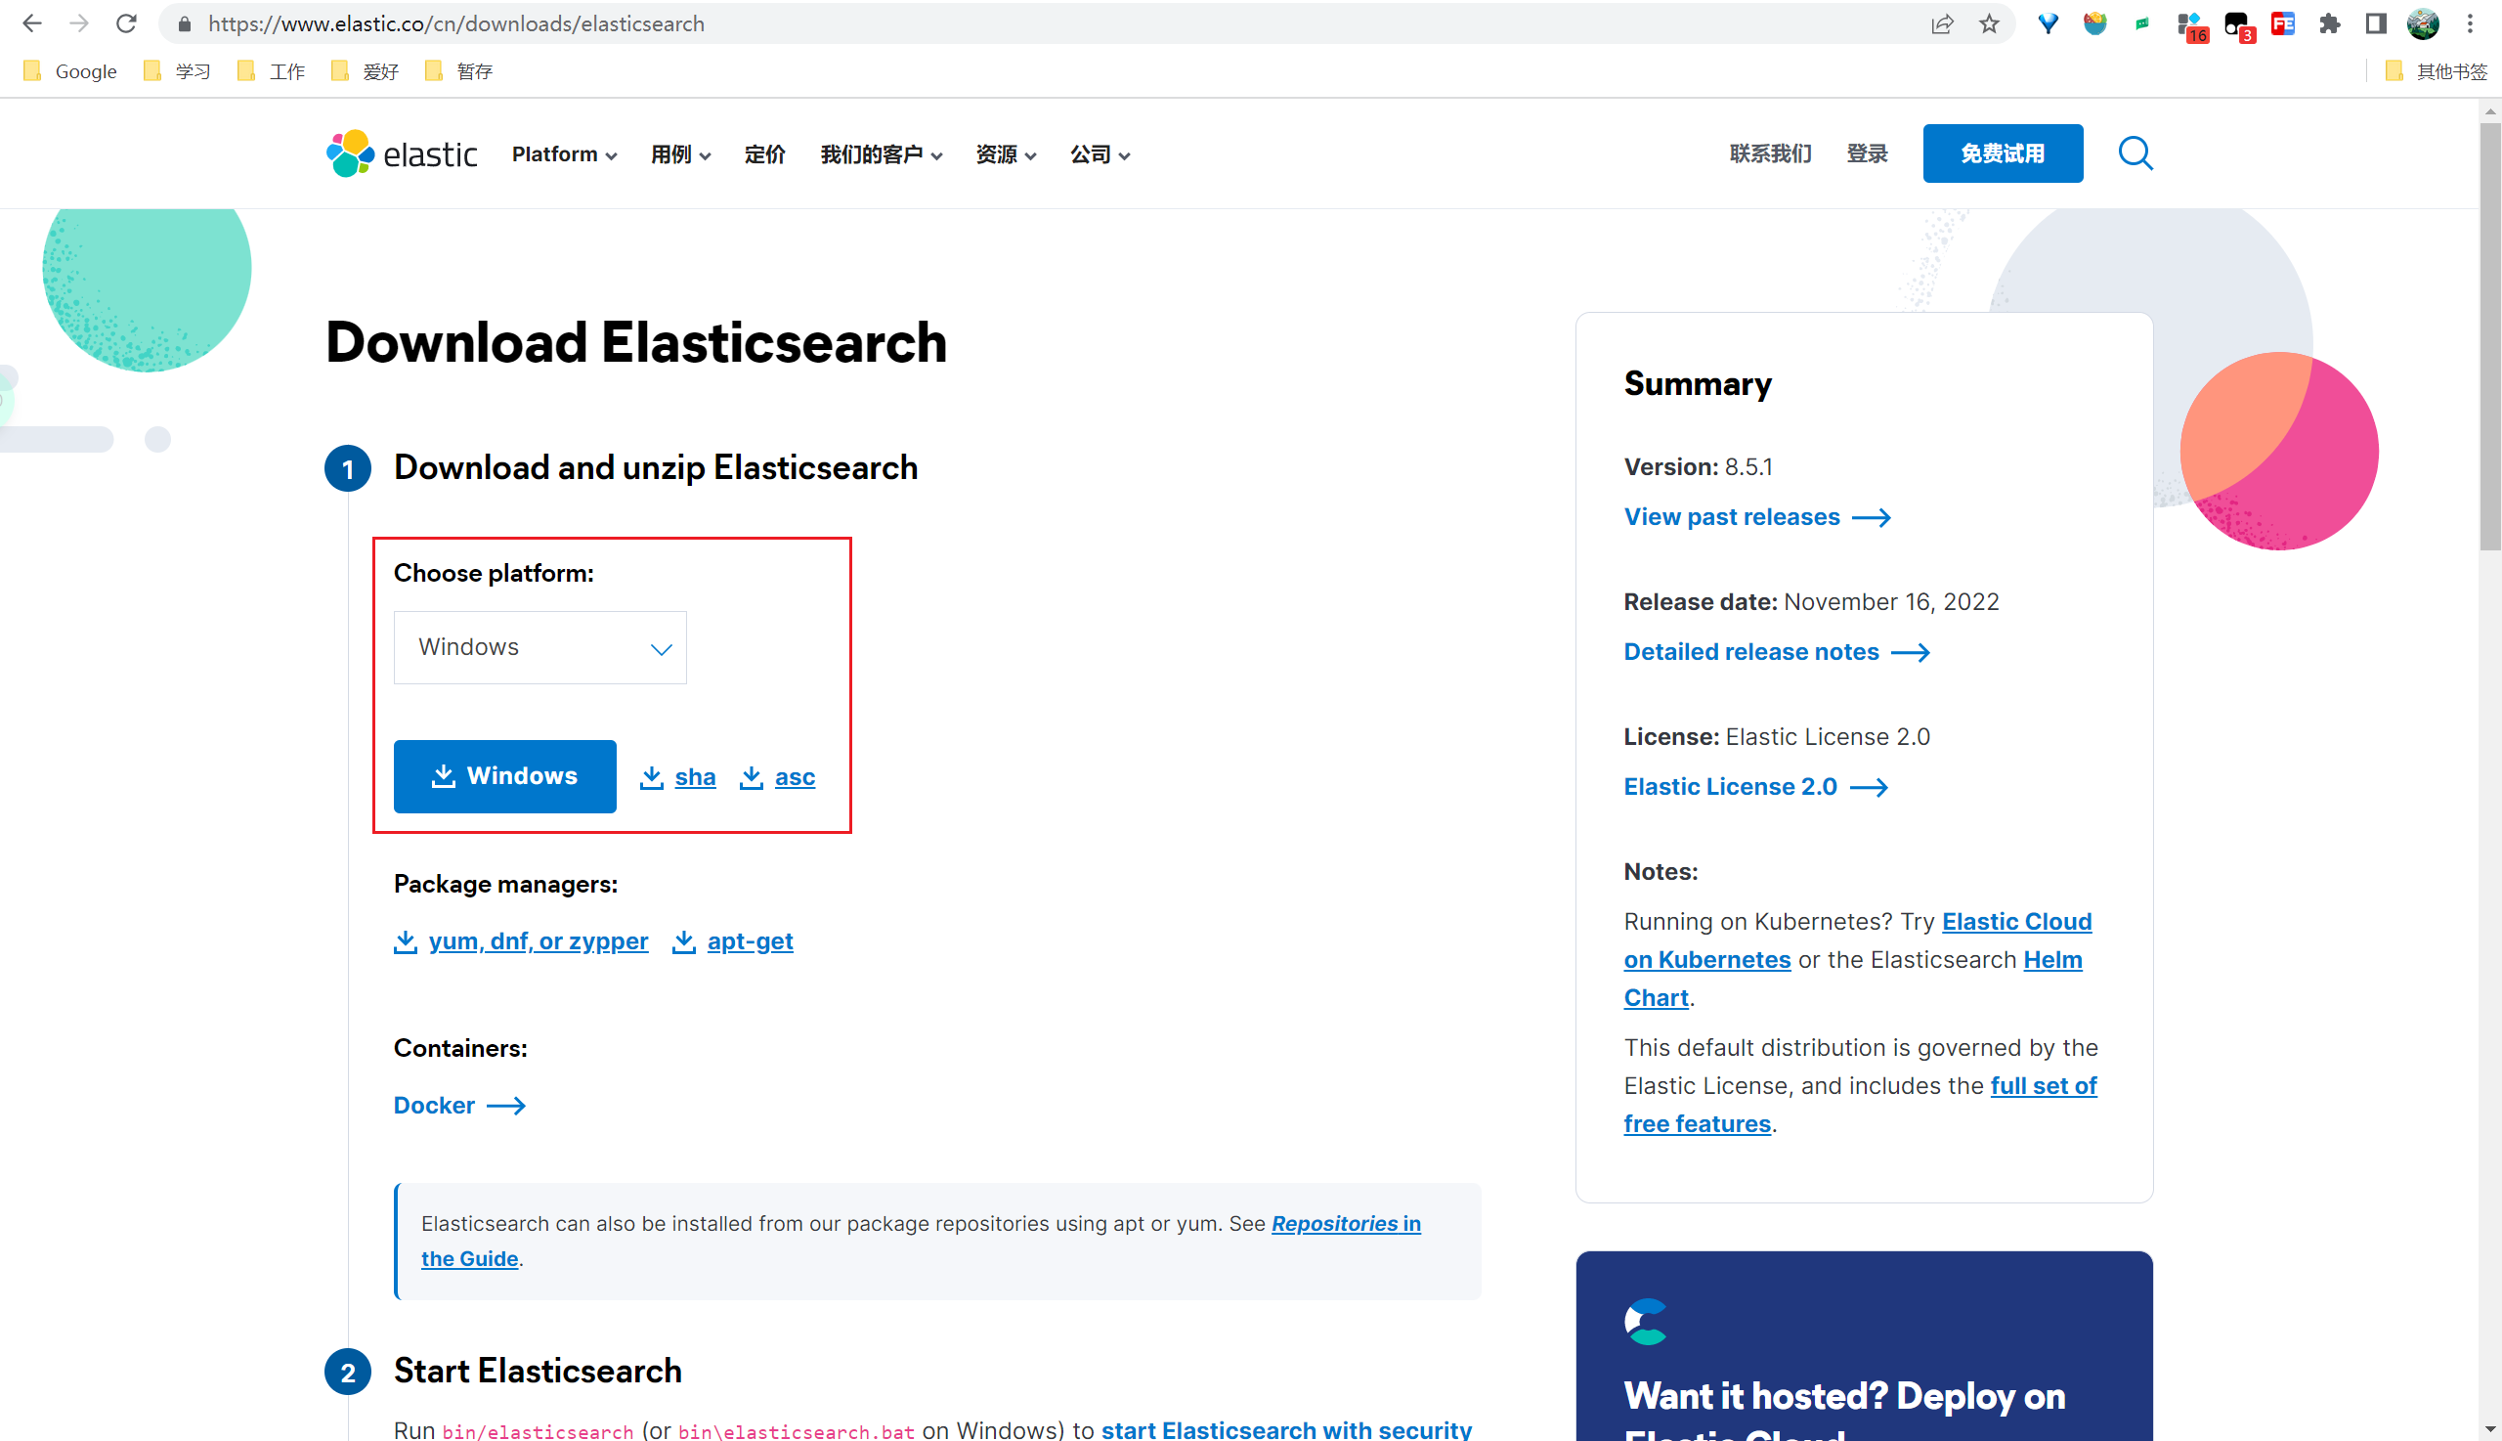
Task: Click the share icon in the address bar
Action: tap(1943, 22)
